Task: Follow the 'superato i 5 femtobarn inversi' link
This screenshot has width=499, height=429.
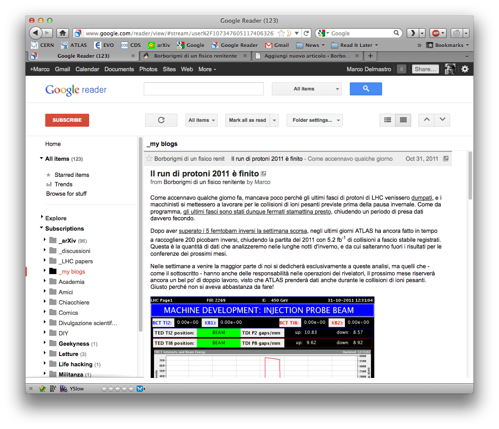Action: pyautogui.click(x=243, y=231)
